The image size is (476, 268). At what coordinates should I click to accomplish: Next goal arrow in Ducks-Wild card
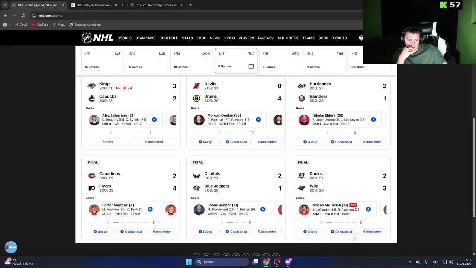pos(361,223)
